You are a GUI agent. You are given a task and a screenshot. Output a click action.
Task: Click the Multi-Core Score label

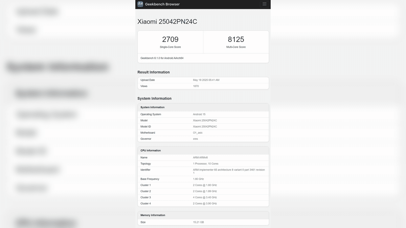coord(236,47)
